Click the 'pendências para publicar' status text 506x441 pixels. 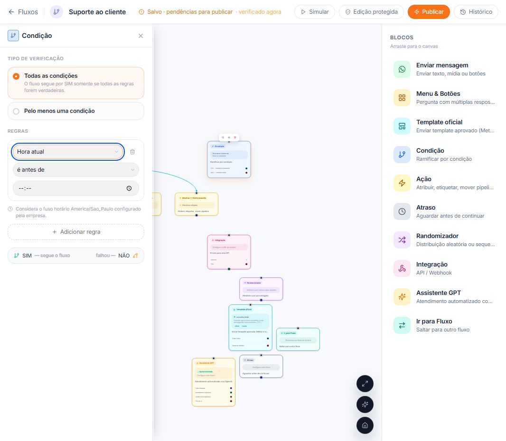(x=199, y=12)
